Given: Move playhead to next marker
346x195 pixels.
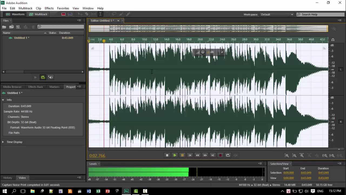Looking at the screenshot, I should point(213,155).
